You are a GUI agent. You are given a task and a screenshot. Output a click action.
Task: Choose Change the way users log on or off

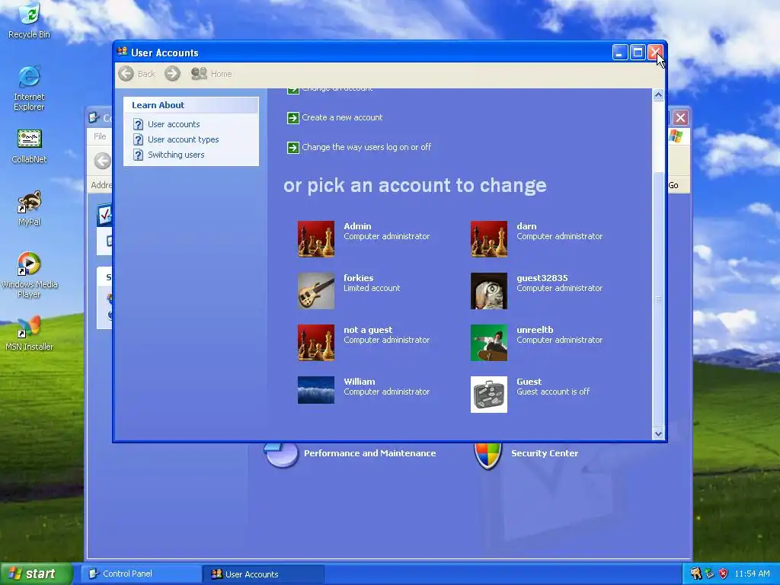(x=366, y=147)
